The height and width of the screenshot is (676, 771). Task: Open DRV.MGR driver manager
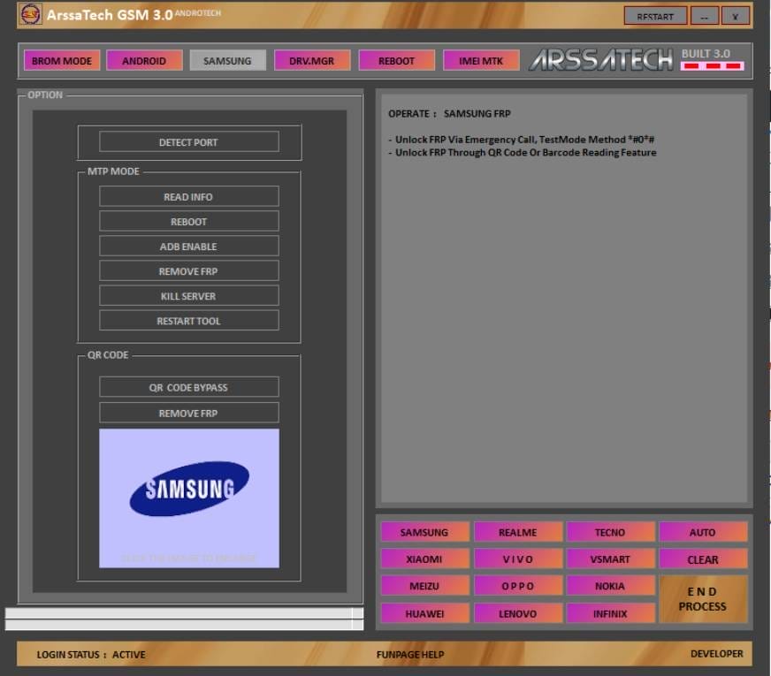(x=311, y=60)
